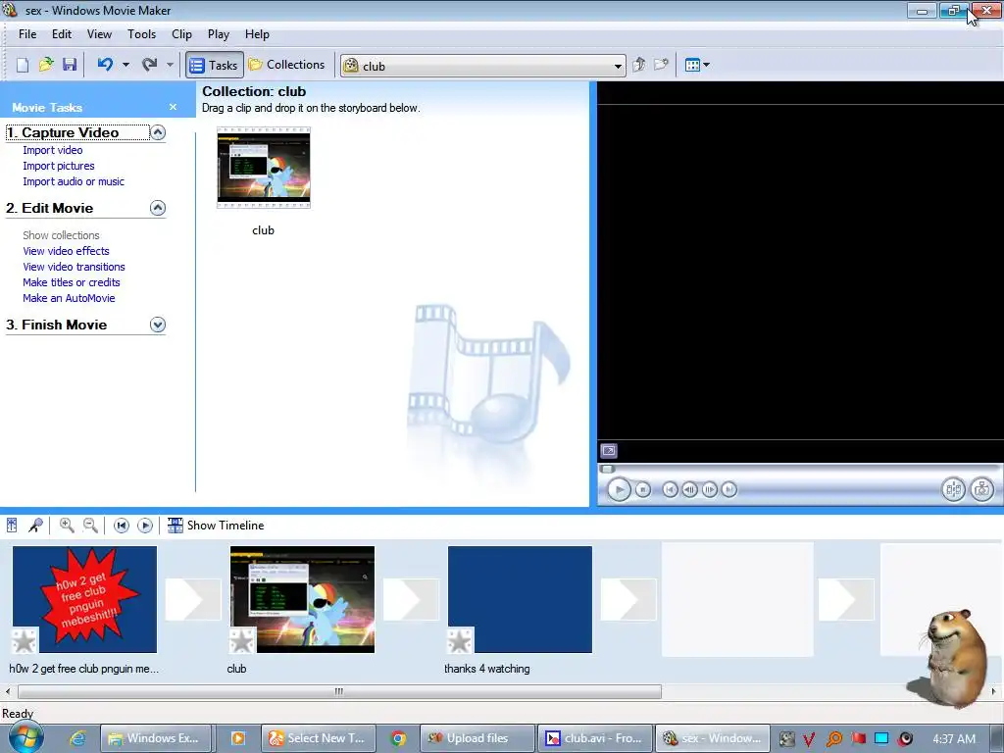Screen dimensions: 1004x753
Task: Click the New Project icon
Action: pos(23,65)
